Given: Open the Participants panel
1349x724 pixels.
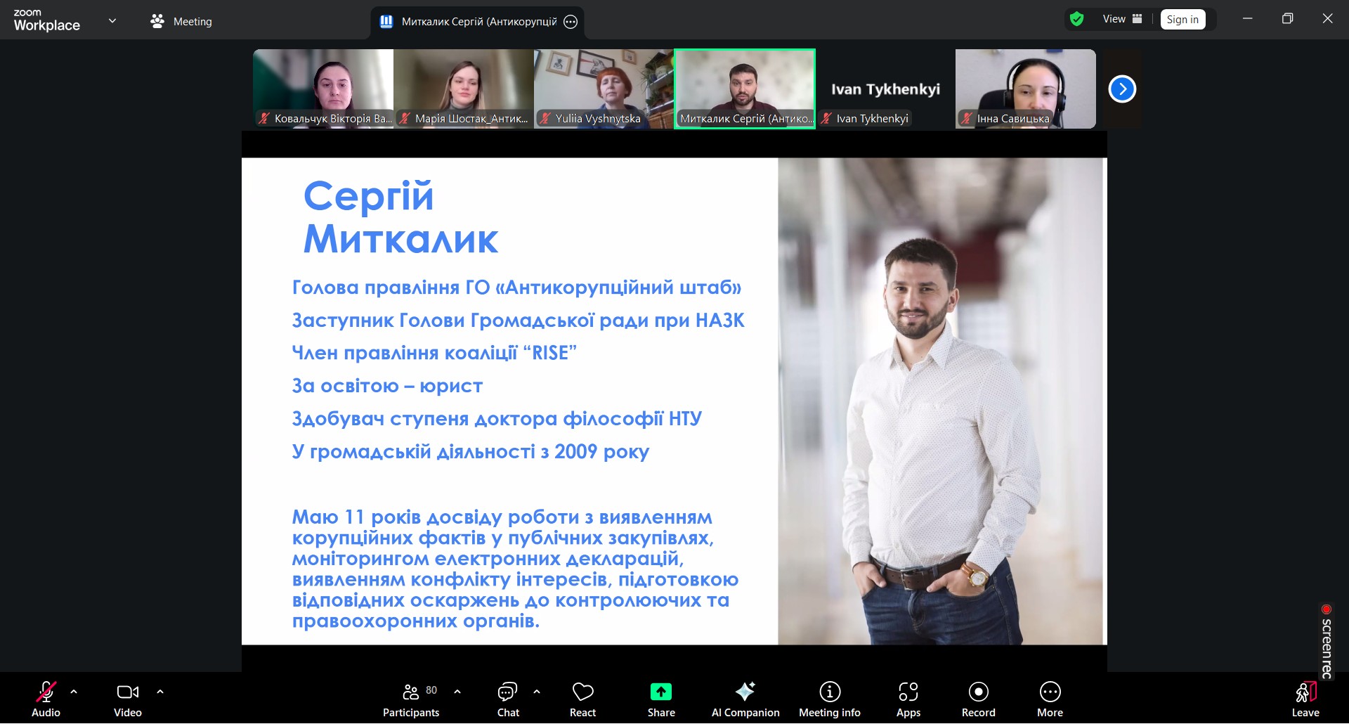Looking at the screenshot, I should (x=411, y=700).
